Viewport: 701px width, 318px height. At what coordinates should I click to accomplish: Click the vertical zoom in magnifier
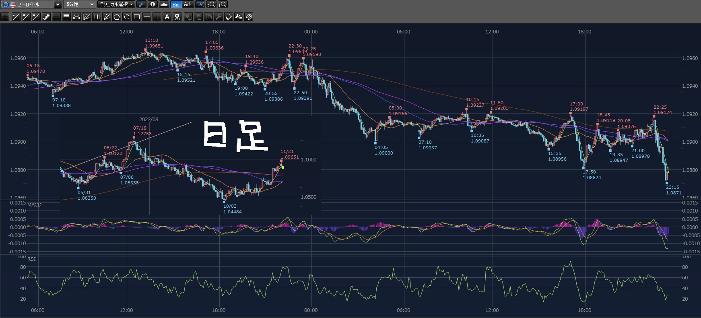223,4
